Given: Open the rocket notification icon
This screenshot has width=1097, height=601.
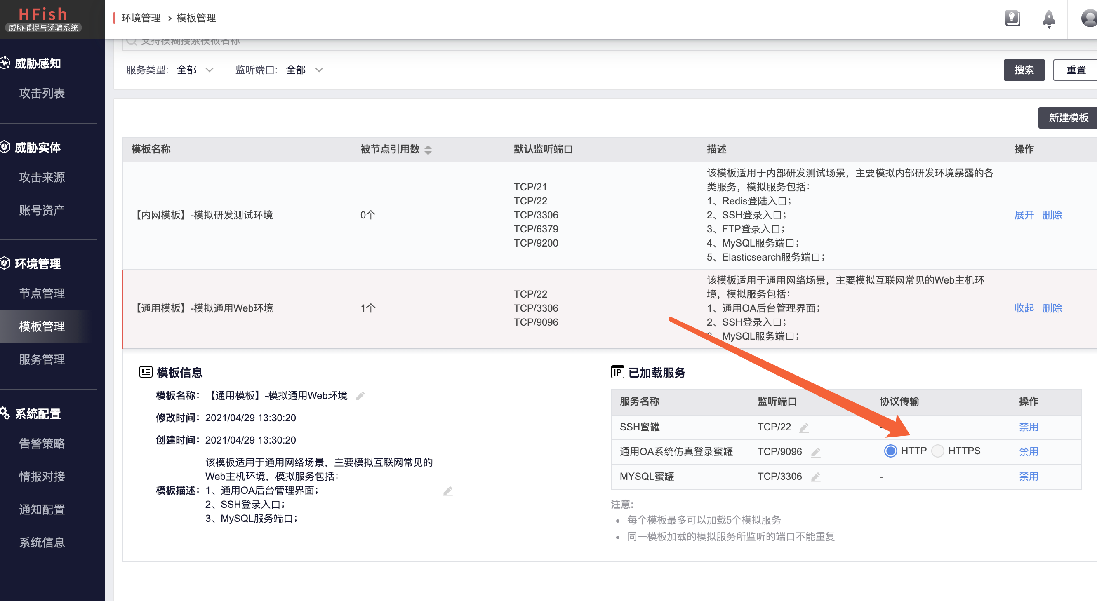Looking at the screenshot, I should (1048, 19).
